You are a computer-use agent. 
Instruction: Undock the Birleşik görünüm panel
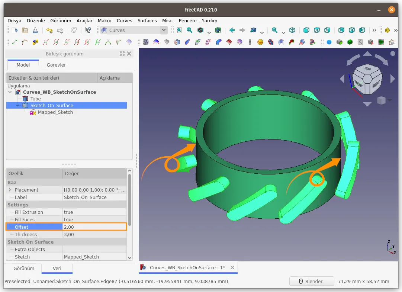tap(122, 54)
